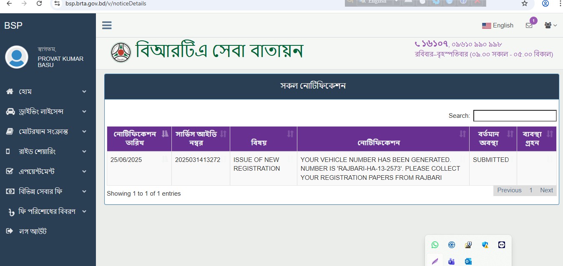Bookmark this page with star icon
Image resolution: width=563 pixels, height=266 pixels.
click(x=525, y=4)
